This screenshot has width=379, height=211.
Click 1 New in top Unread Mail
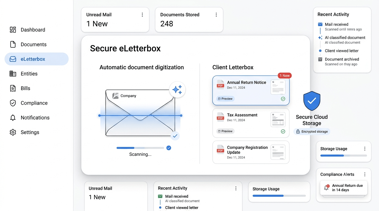97,24
